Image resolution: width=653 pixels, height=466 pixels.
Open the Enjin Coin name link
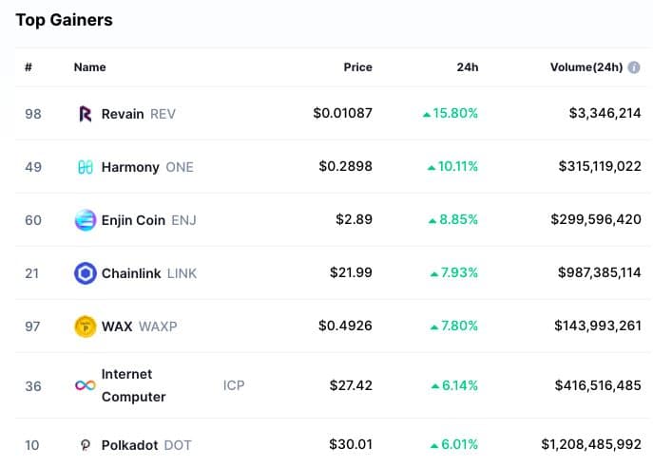click(133, 220)
